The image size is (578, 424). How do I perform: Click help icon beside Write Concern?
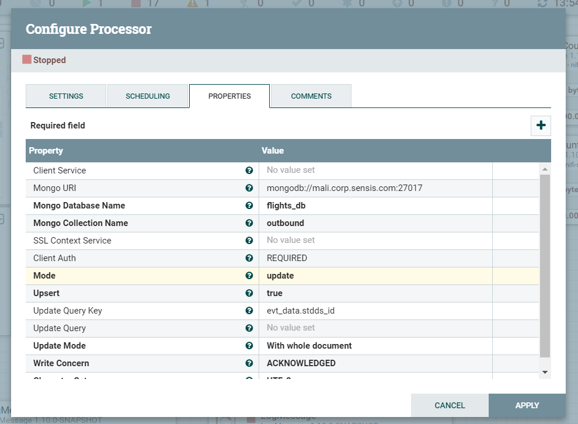[x=249, y=363]
